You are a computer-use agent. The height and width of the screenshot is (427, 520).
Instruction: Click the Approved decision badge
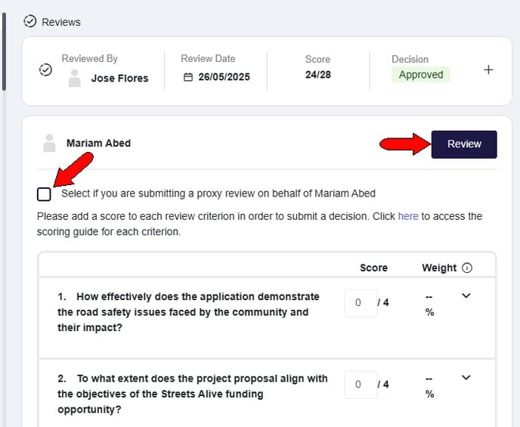tap(421, 75)
